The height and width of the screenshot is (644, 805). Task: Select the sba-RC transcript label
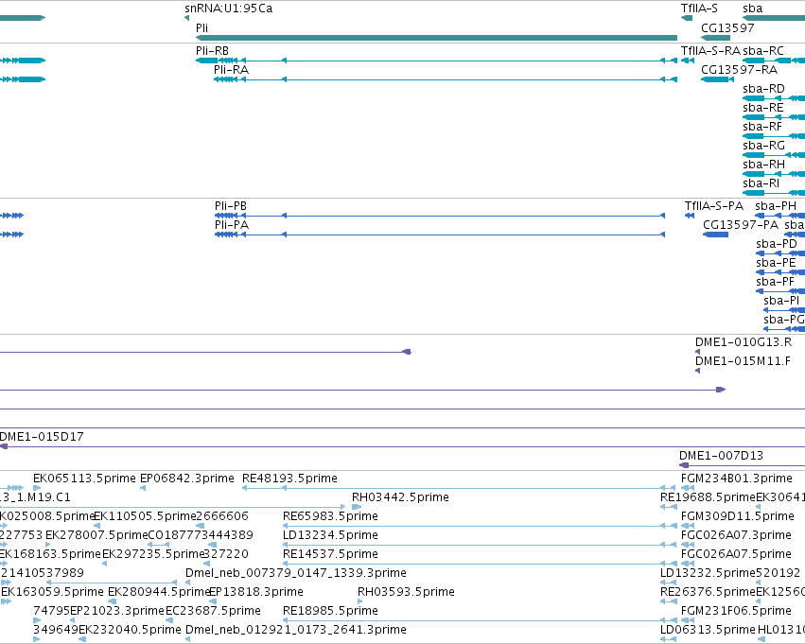tap(763, 51)
